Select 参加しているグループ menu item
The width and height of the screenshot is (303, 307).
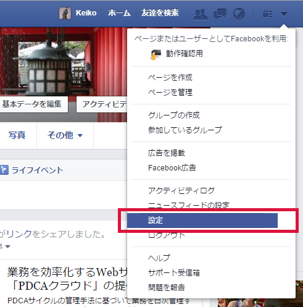[185, 130]
